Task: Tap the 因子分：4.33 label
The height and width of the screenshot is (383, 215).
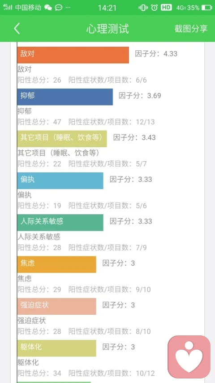Action: (x=156, y=54)
